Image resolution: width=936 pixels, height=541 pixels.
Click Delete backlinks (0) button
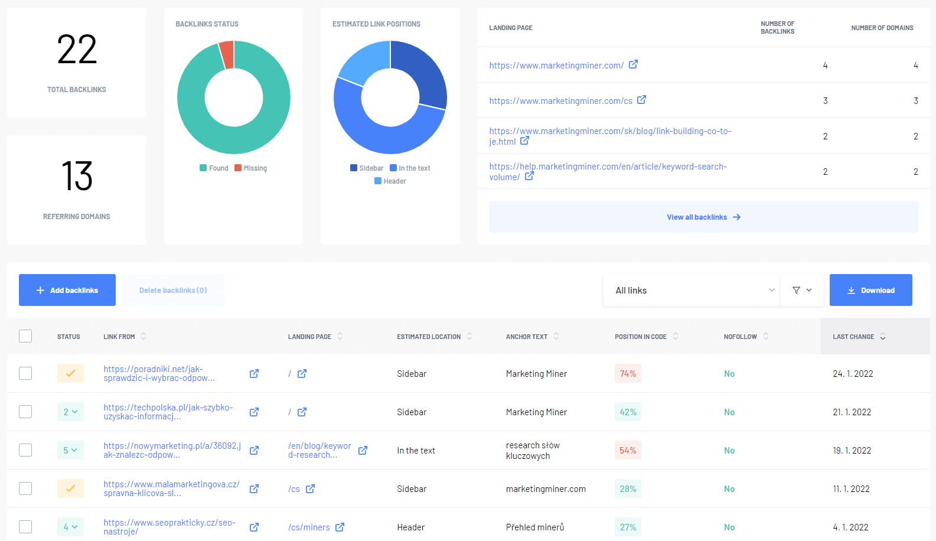click(x=173, y=290)
